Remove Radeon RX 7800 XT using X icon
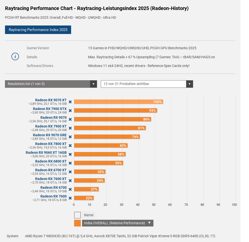The height and width of the screenshot is (242, 249). pyautogui.click(x=70, y=145)
